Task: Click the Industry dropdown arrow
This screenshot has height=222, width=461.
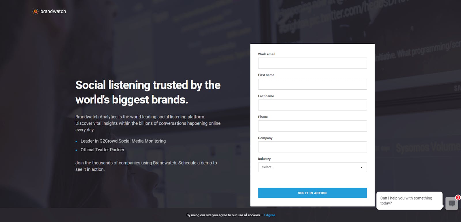Action: coord(361,167)
